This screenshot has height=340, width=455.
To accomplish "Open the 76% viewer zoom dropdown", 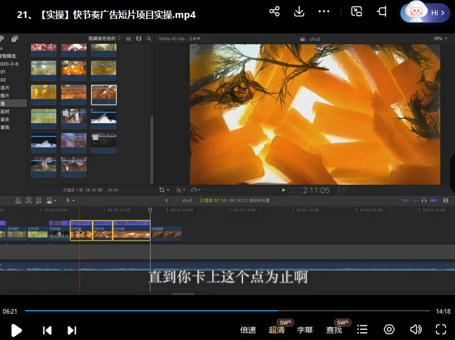I will click(x=439, y=39).
